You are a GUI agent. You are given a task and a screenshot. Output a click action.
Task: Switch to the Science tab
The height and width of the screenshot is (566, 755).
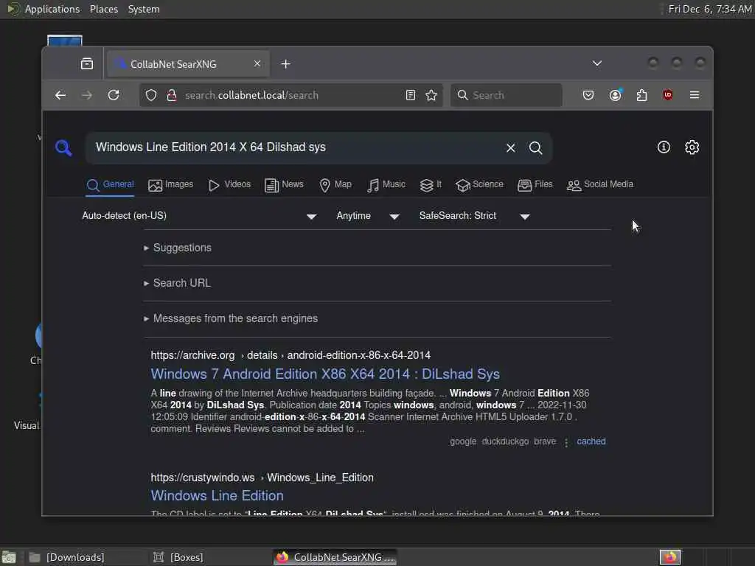click(479, 185)
